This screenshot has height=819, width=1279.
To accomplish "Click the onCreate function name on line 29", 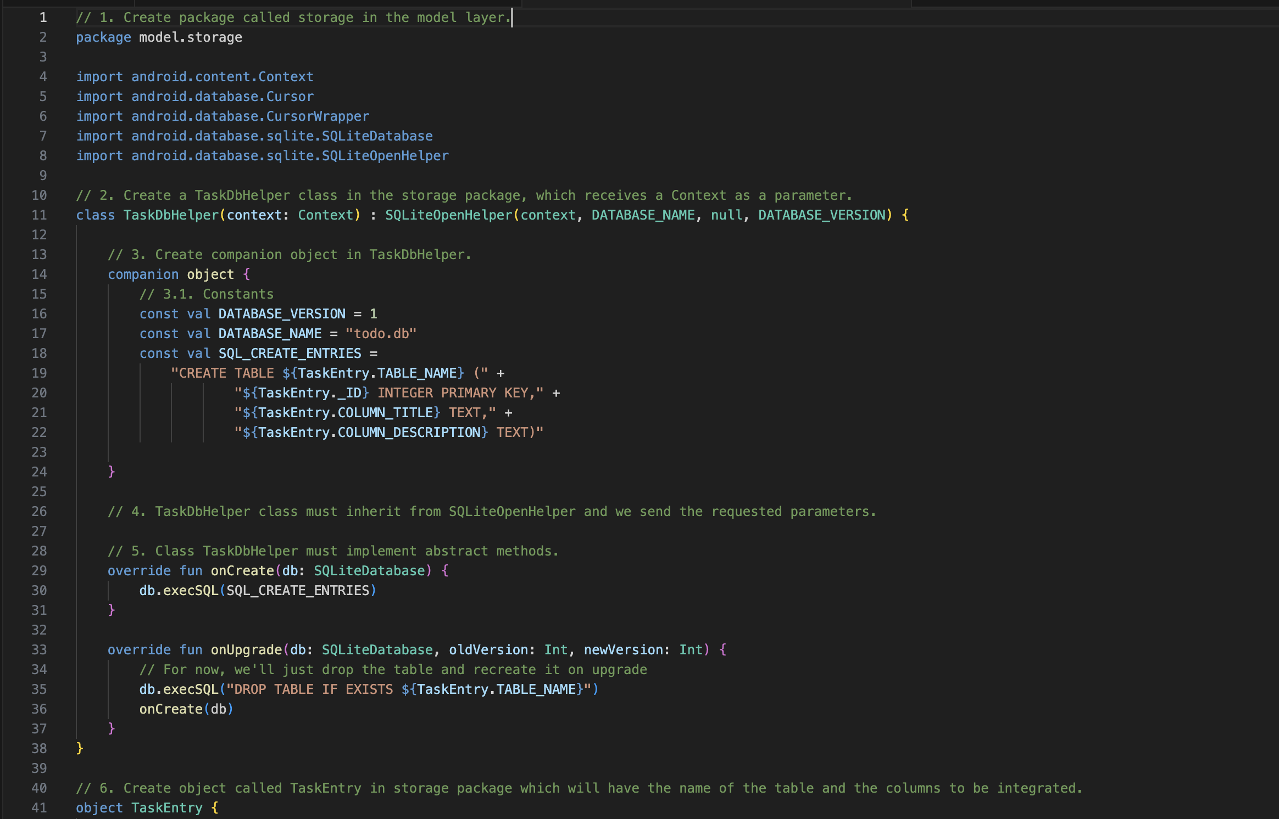I will tap(242, 571).
